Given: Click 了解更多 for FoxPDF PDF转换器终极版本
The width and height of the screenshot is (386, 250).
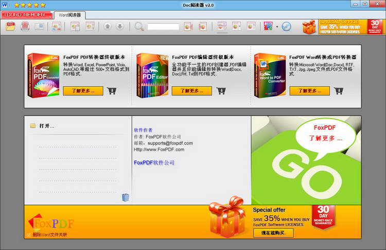Looking at the screenshot, I should click(83, 91).
